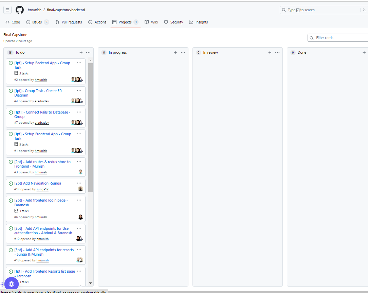This screenshot has height=293, width=368.
Task: Open the command palette icon next to search
Action: point(364,10)
